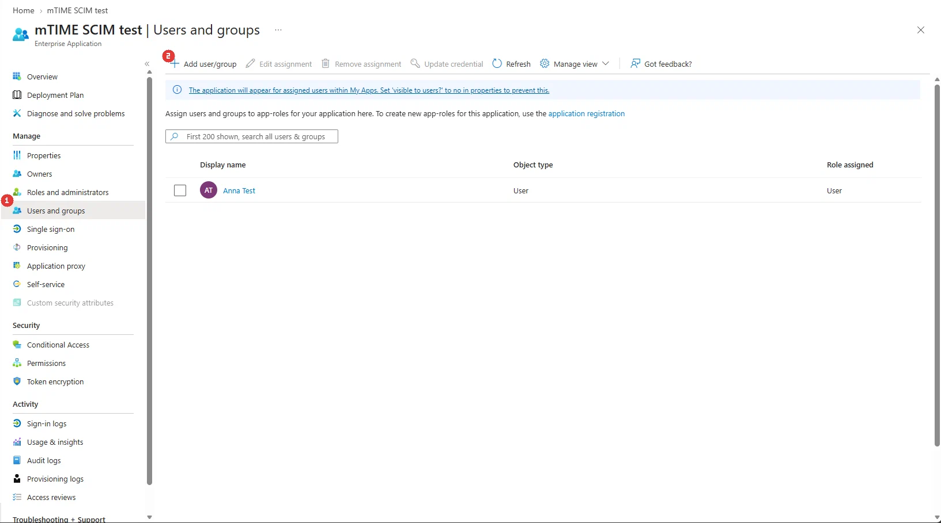The image size is (941, 523).
Task: Click the Access reviews checklist icon
Action: click(17, 497)
